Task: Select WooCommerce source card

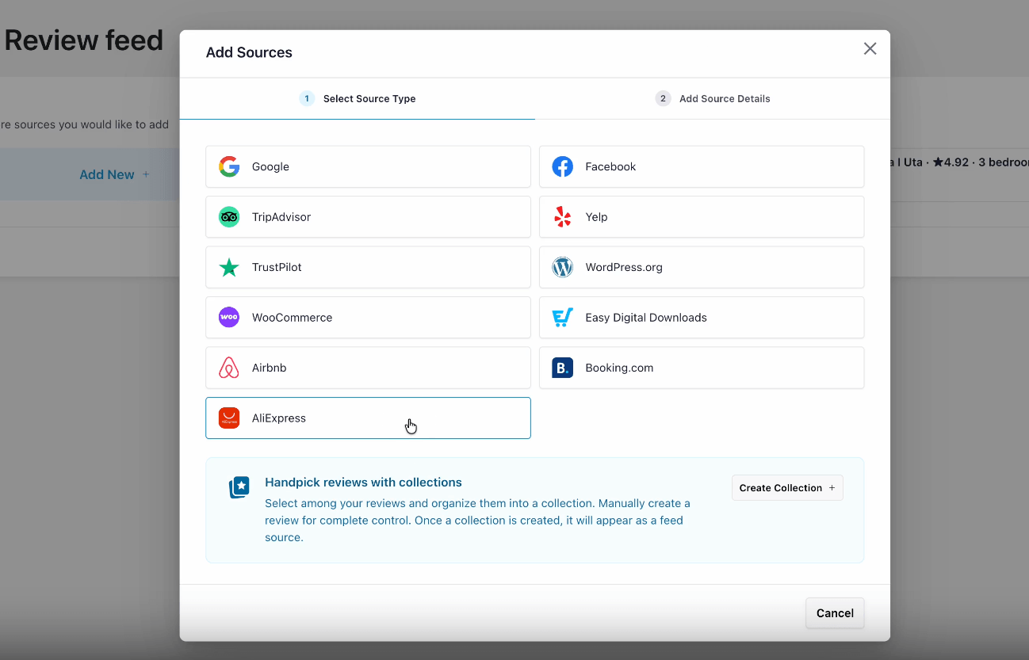Action: [x=368, y=318]
